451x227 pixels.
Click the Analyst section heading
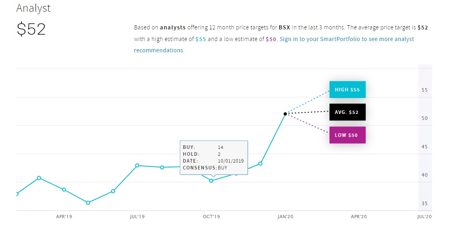pyautogui.click(x=33, y=8)
